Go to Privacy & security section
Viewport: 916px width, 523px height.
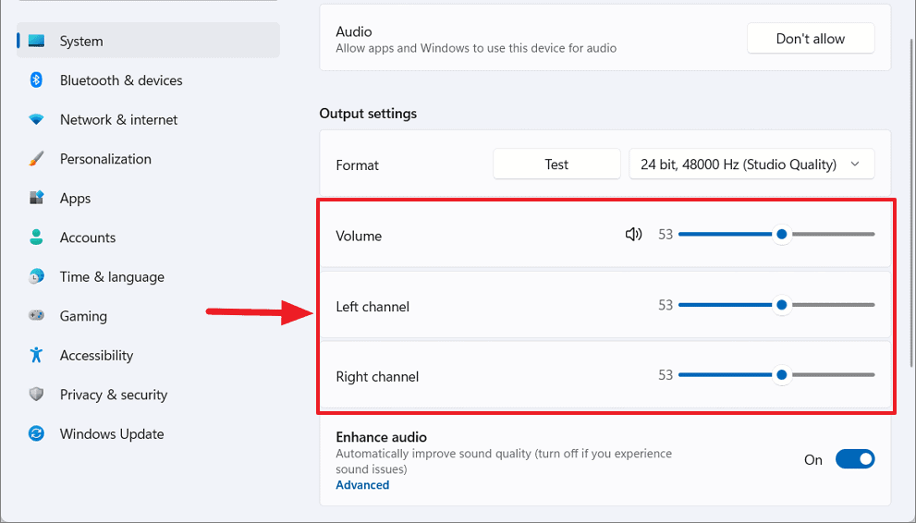[113, 395]
